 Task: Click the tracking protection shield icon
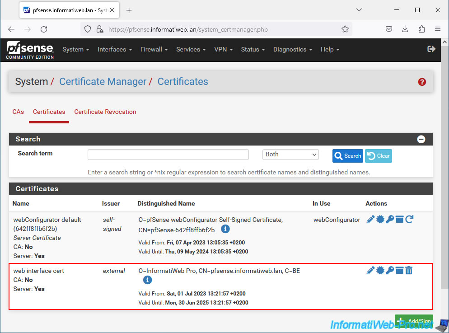pyautogui.click(x=88, y=29)
